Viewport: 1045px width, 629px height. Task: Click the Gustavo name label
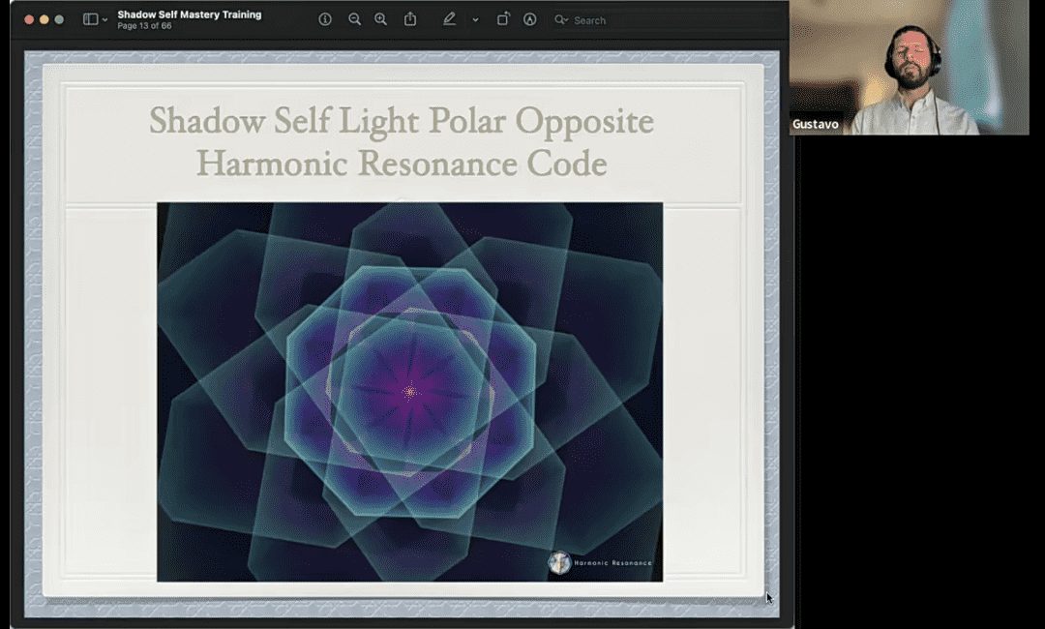point(815,125)
